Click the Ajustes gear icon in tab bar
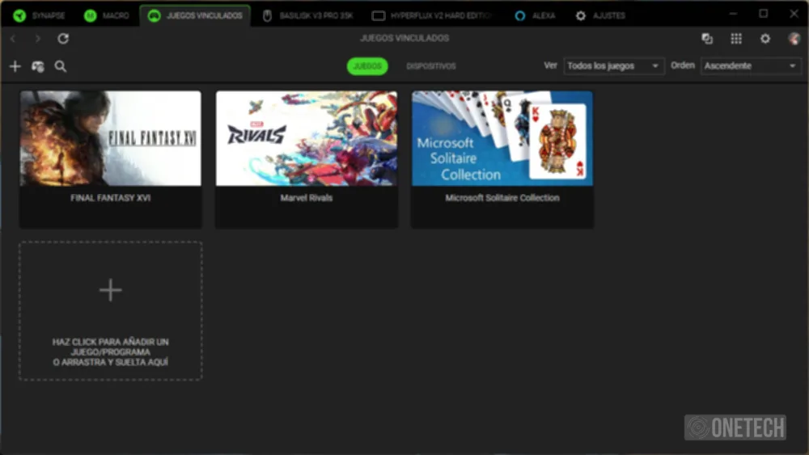The width and height of the screenshot is (809, 455). (x=580, y=16)
